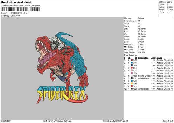Click the 'Created By:' footer label
Viewport: 174px width, 123px height.
[x=6, y=121]
